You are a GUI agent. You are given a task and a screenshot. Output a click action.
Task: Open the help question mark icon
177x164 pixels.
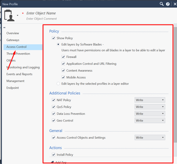168,4
